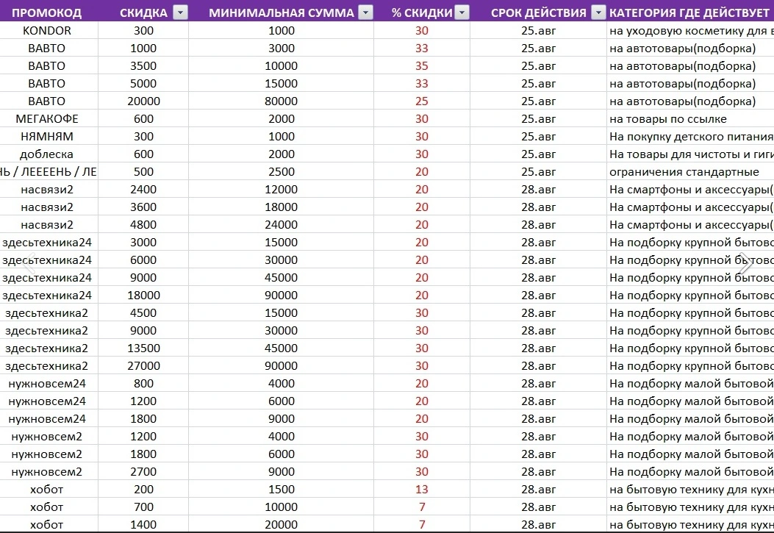Image resolution: width=774 pixels, height=533 pixels.
Task: Select discount 4500 in здесьтехника2 row
Action: click(x=143, y=313)
